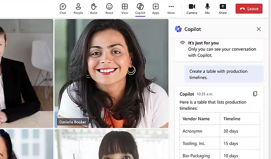Click the 'Create a table' prompt message
The image size is (271, 159).
(224, 74)
